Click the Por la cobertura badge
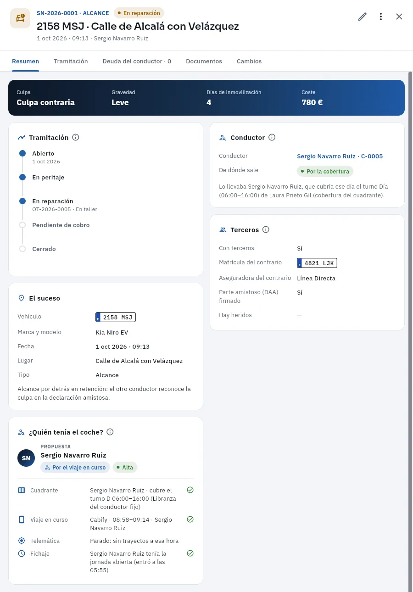 (325, 171)
